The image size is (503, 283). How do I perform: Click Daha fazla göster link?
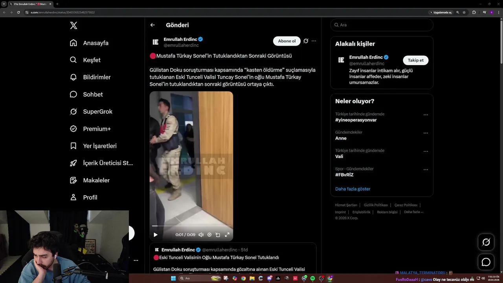tap(353, 189)
